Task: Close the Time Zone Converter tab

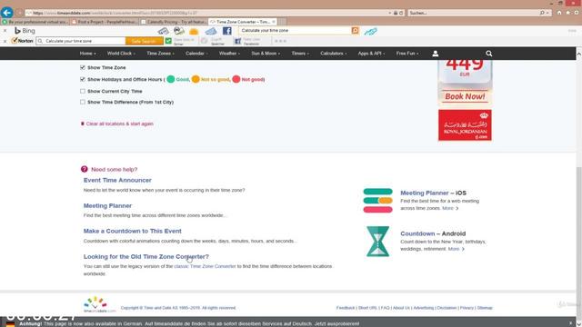Action: [x=274, y=22]
